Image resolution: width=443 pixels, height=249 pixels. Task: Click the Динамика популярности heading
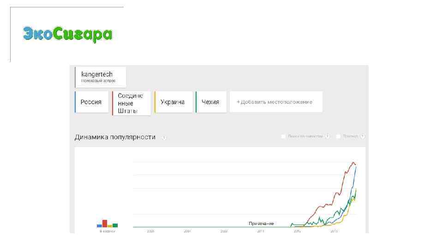(x=115, y=137)
